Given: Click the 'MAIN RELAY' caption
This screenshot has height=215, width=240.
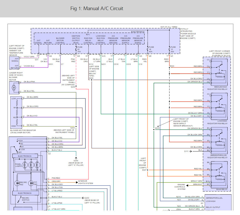Looking at the screenshot, I should tap(222, 189).
